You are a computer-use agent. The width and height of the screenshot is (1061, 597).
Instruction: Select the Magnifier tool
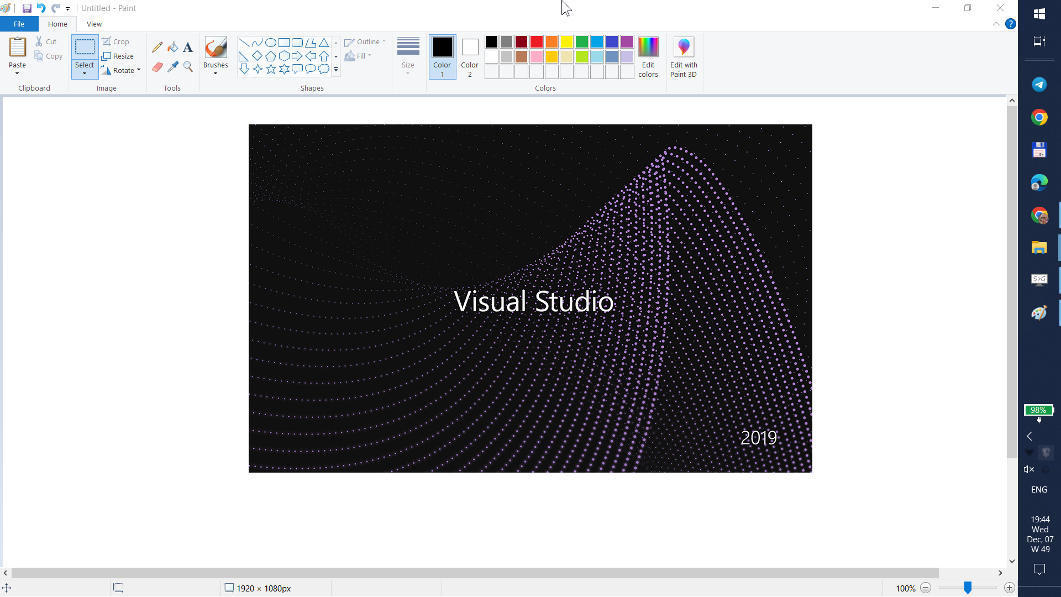[188, 67]
